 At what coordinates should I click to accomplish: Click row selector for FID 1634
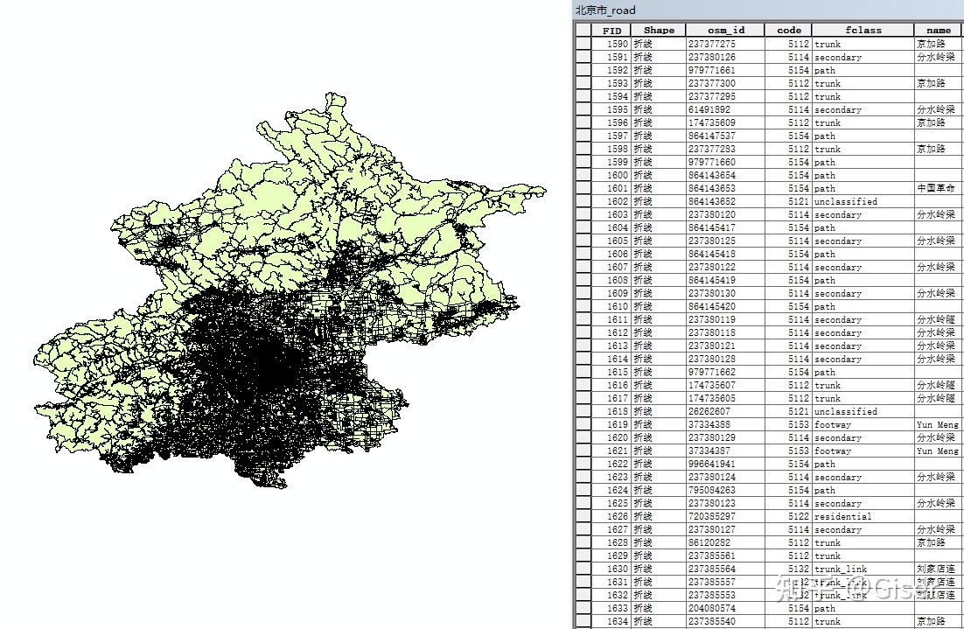583,621
